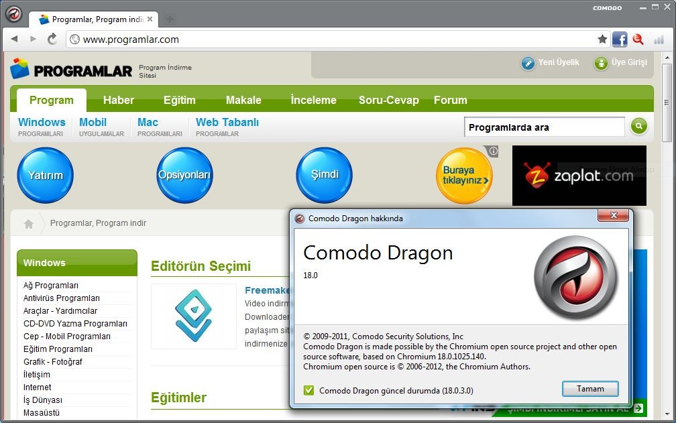The image size is (676, 423).
Task: Click the red site inspector magnifier icon
Action: (x=638, y=40)
